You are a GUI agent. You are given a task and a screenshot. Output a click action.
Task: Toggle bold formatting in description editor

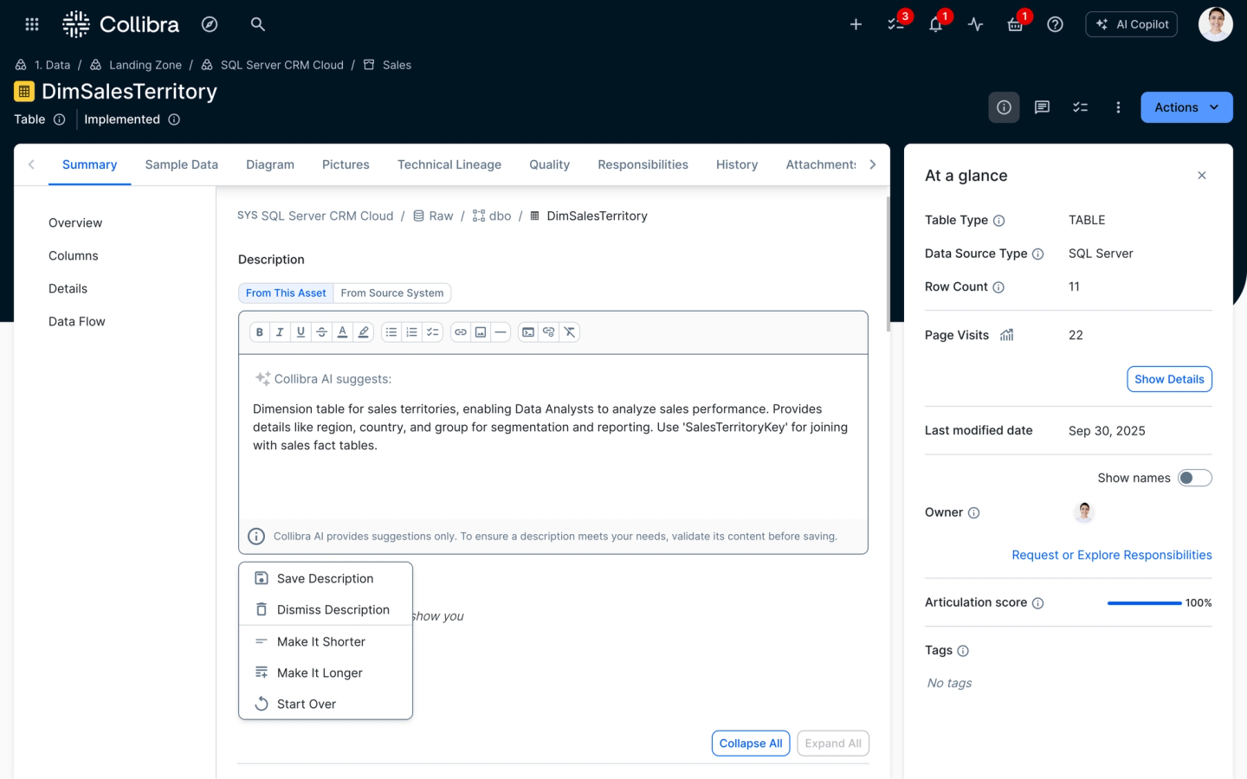[x=260, y=332]
